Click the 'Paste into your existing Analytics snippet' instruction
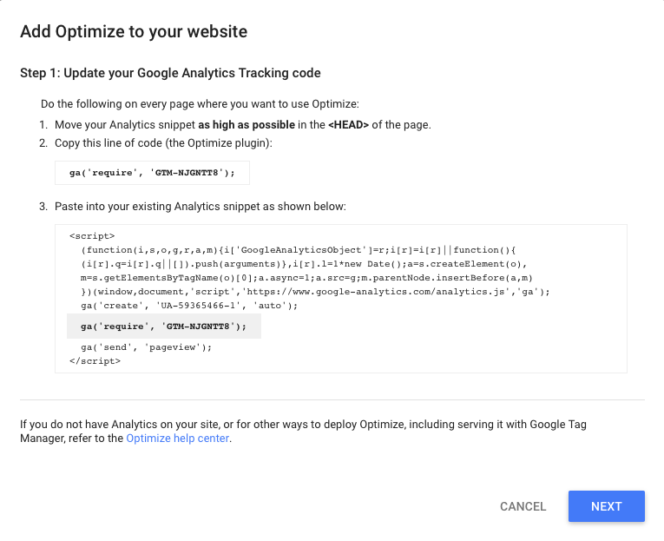 click(x=200, y=208)
